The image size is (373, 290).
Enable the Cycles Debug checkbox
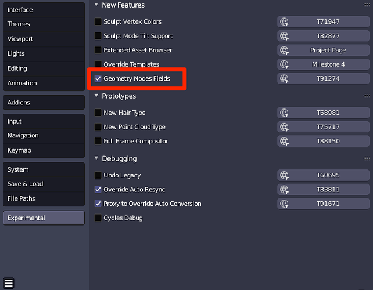(98, 218)
